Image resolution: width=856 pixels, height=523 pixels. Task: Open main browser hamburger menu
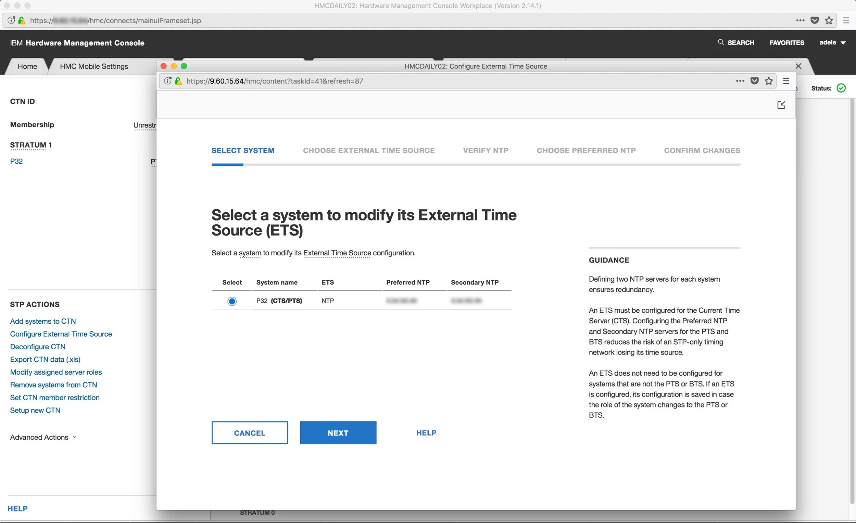point(846,21)
